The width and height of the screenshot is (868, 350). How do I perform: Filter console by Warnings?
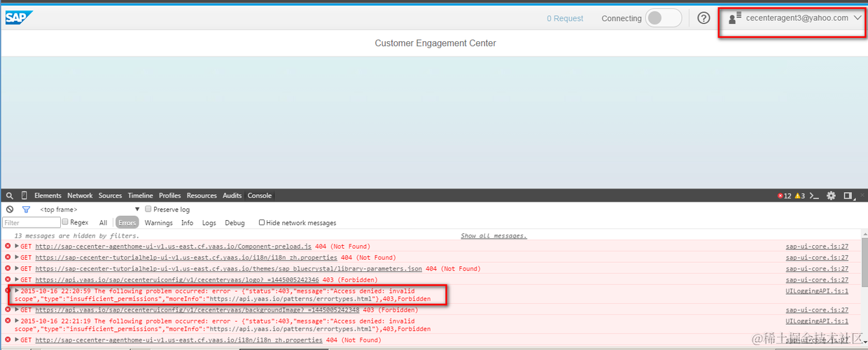point(158,223)
